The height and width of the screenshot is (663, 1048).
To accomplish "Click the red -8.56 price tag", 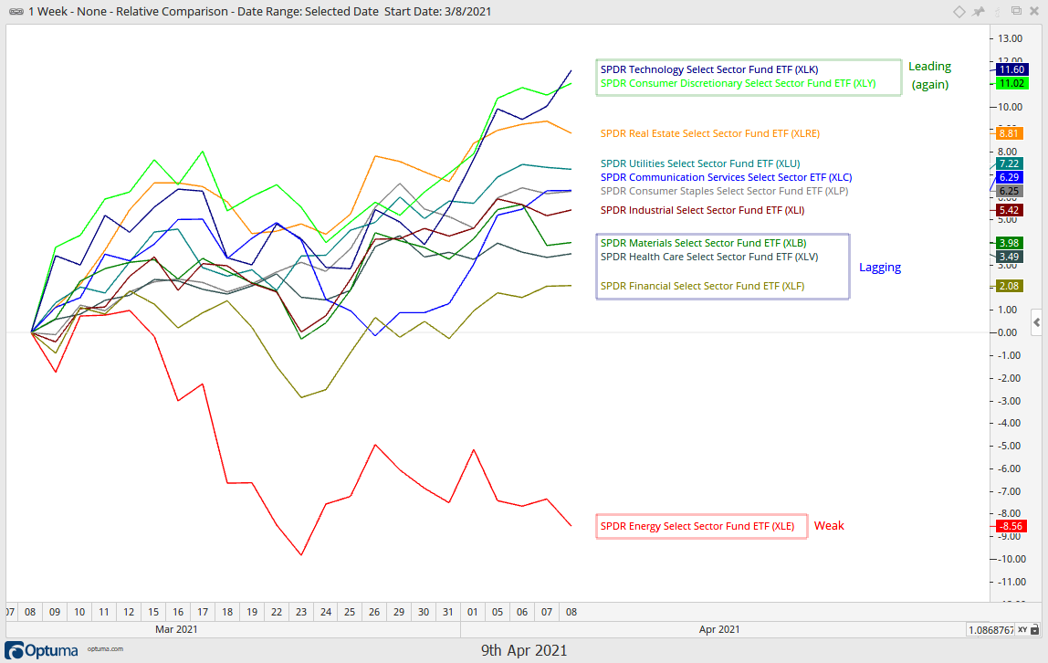I will point(1011,526).
